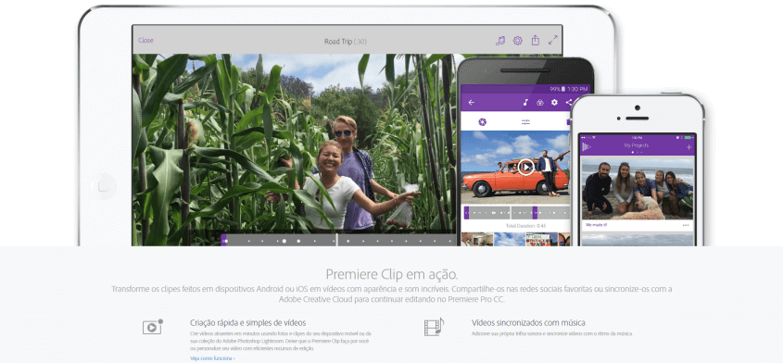Image resolution: width=783 pixels, height=363 pixels.
Task: Select the aperture tab on Android phone
Action: [483, 122]
